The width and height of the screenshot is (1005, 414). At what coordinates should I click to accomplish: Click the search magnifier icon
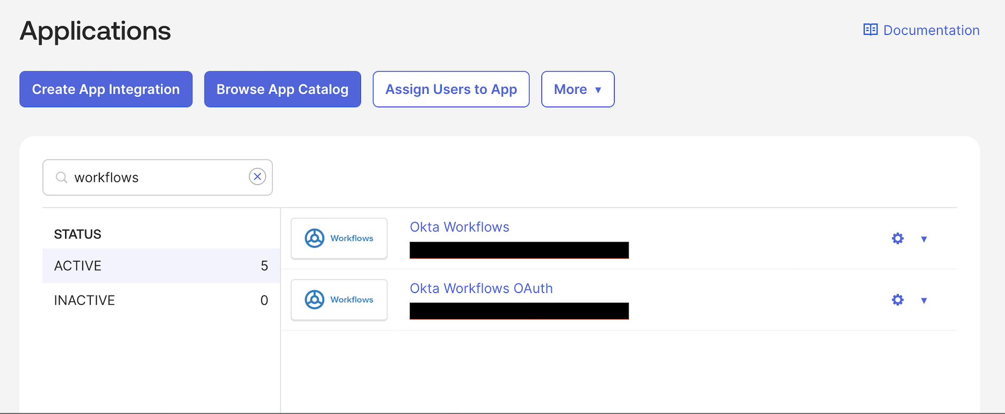(x=62, y=177)
